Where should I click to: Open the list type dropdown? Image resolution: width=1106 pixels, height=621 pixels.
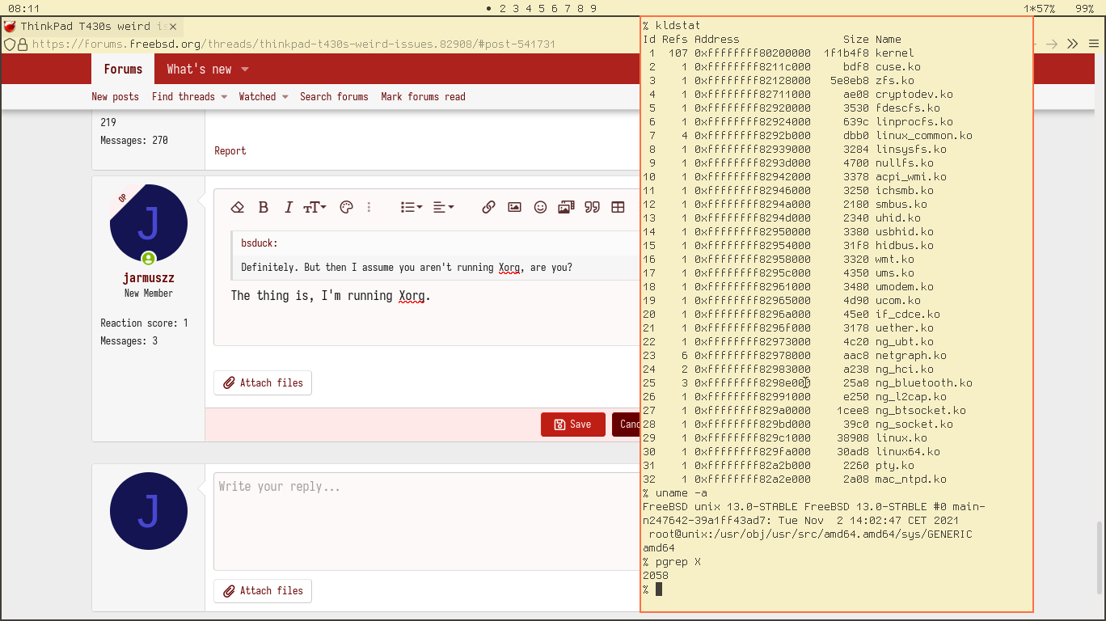tap(412, 207)
